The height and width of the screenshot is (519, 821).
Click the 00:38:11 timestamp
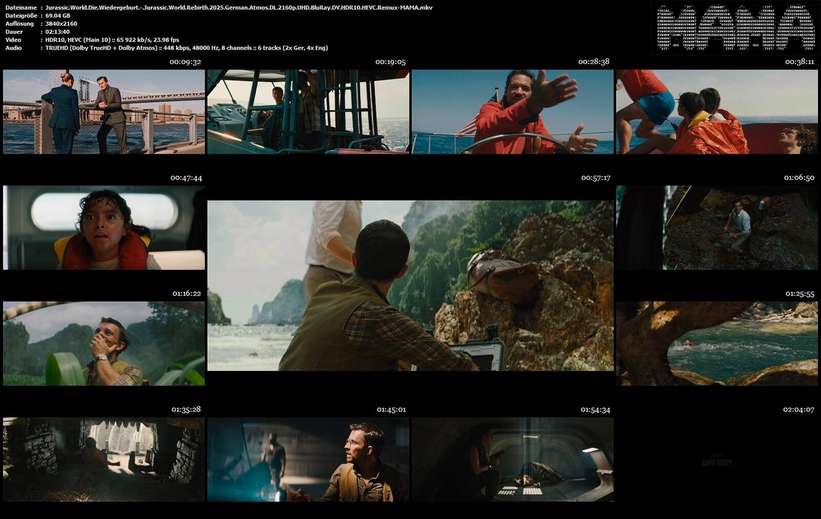pos(799,61)
